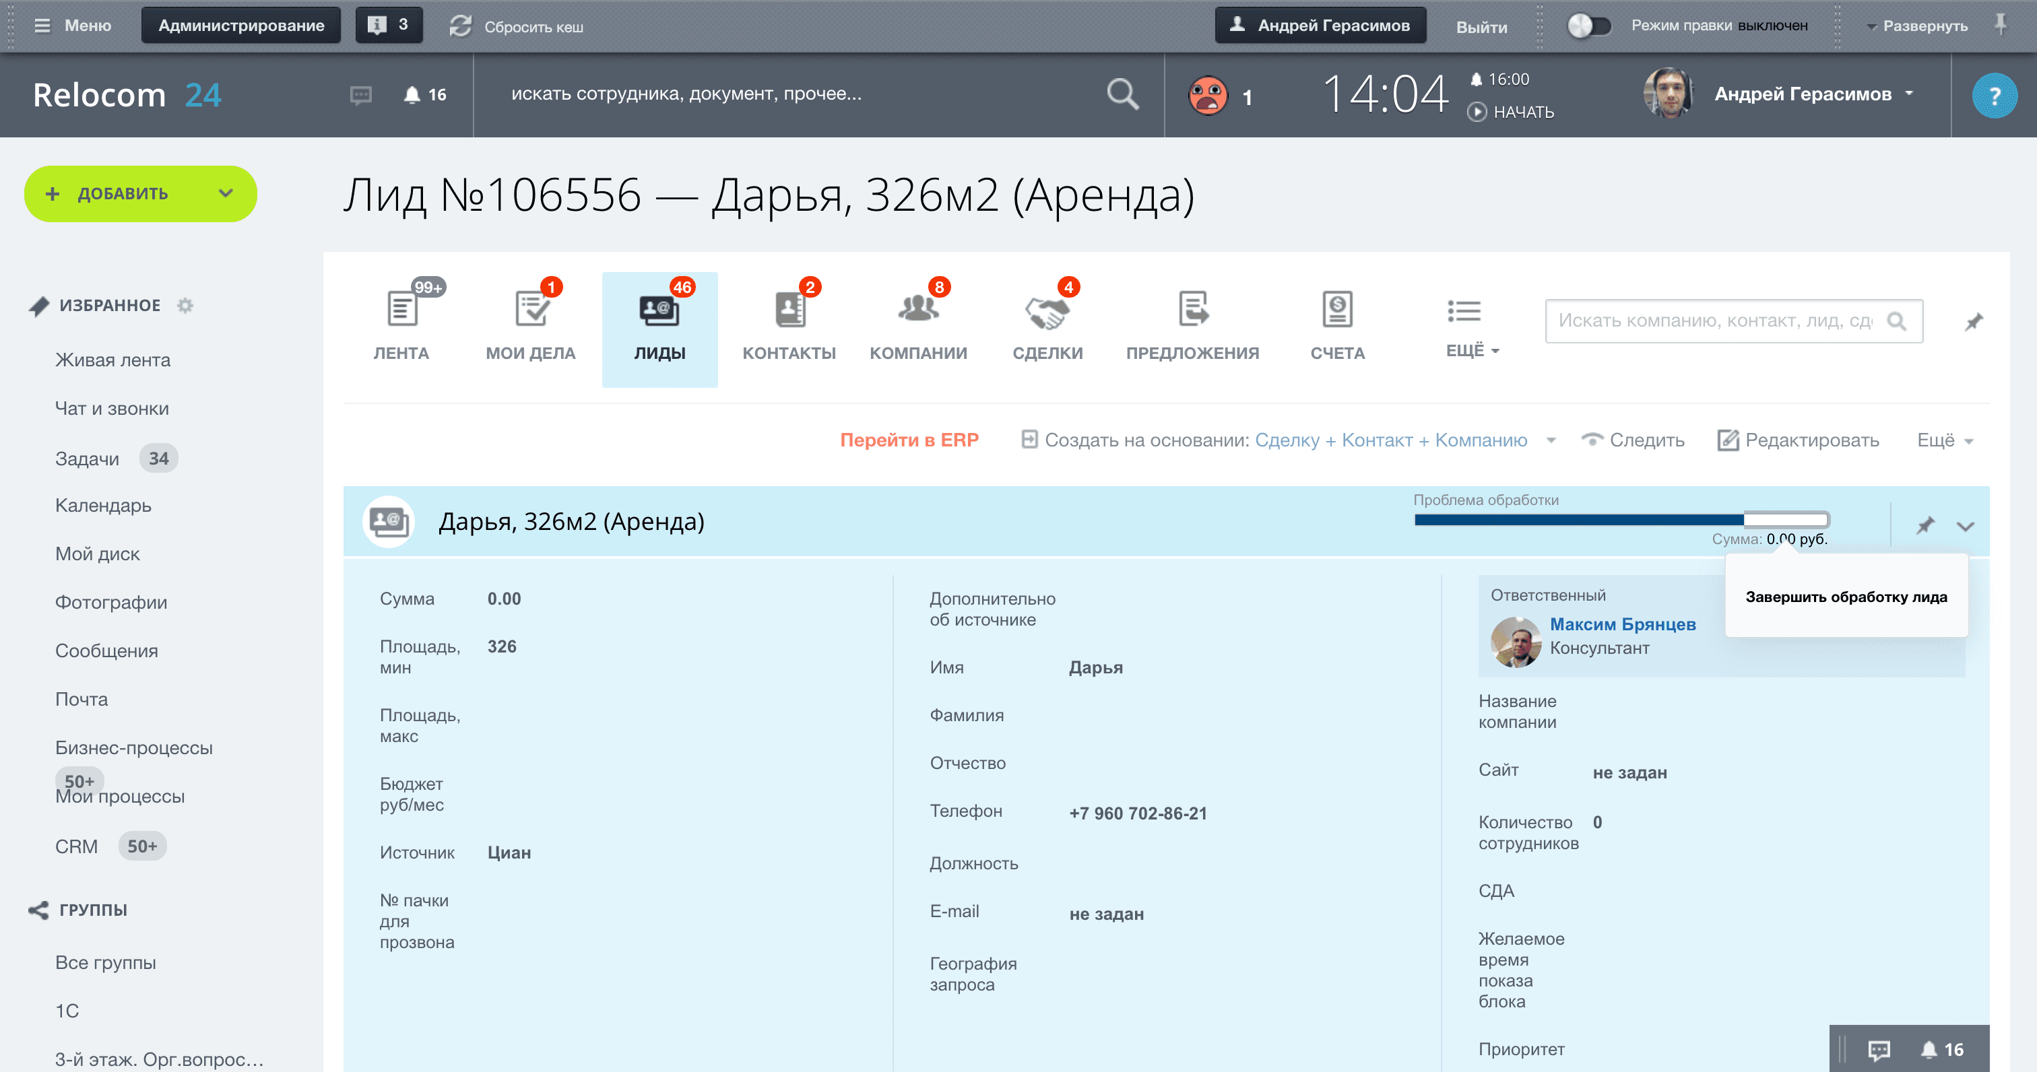
Task: Click Сбросить кеш refresh icon
Action: [460, 26]
